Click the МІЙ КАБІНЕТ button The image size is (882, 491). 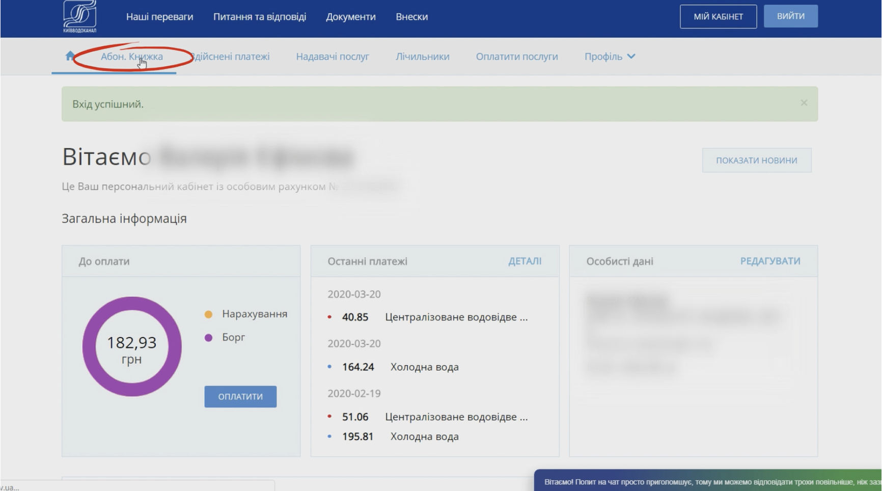click(x=718, y=17)
